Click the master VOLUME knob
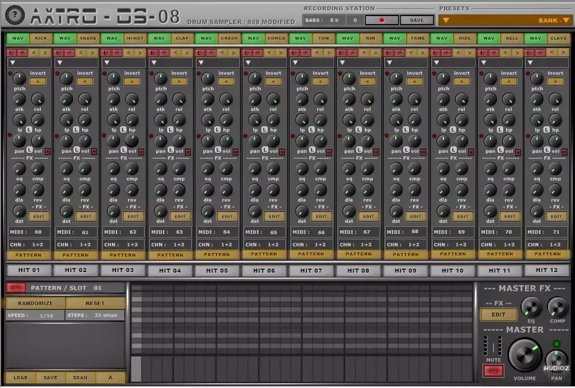This screenshot has height=388, width=575. tap(525, 354)
